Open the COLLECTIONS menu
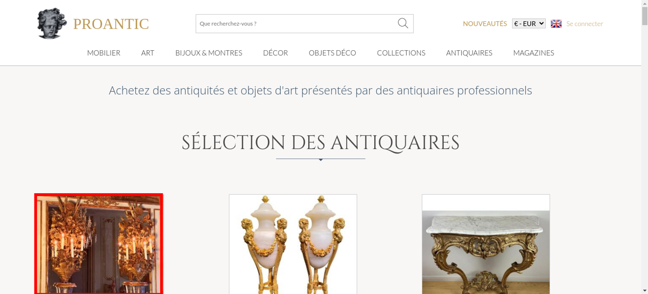 [x=401, y=53]
